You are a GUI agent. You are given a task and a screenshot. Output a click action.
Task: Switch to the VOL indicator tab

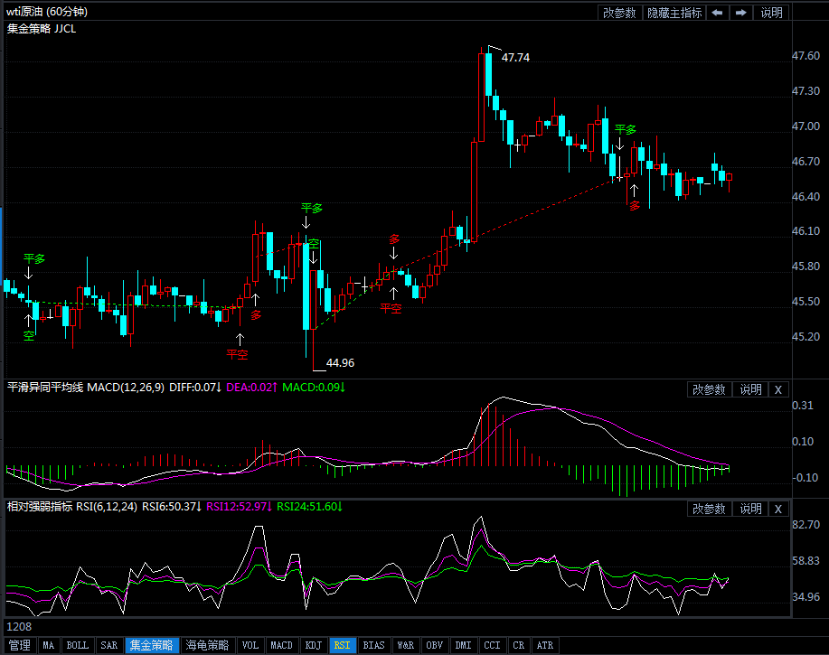point(250,646)
